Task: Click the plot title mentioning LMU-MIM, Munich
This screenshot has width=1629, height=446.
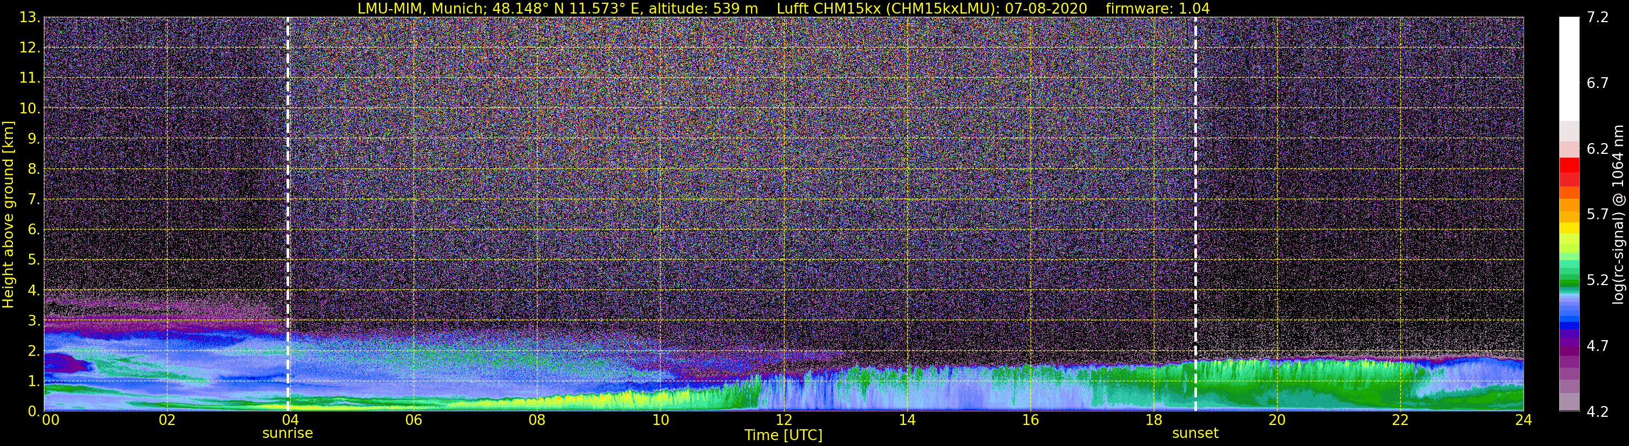Action: pyautogui.click(x=783, y=8)
